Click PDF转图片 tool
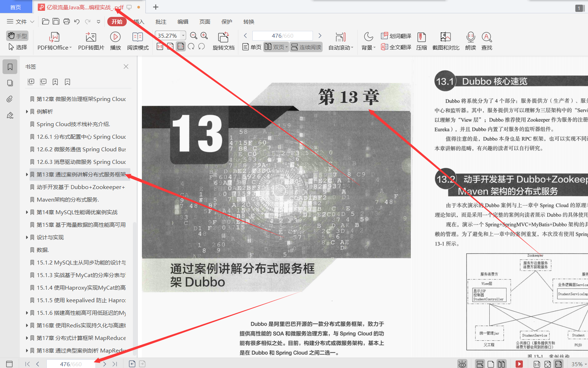 pyautogui.click(x=91, y=41)
